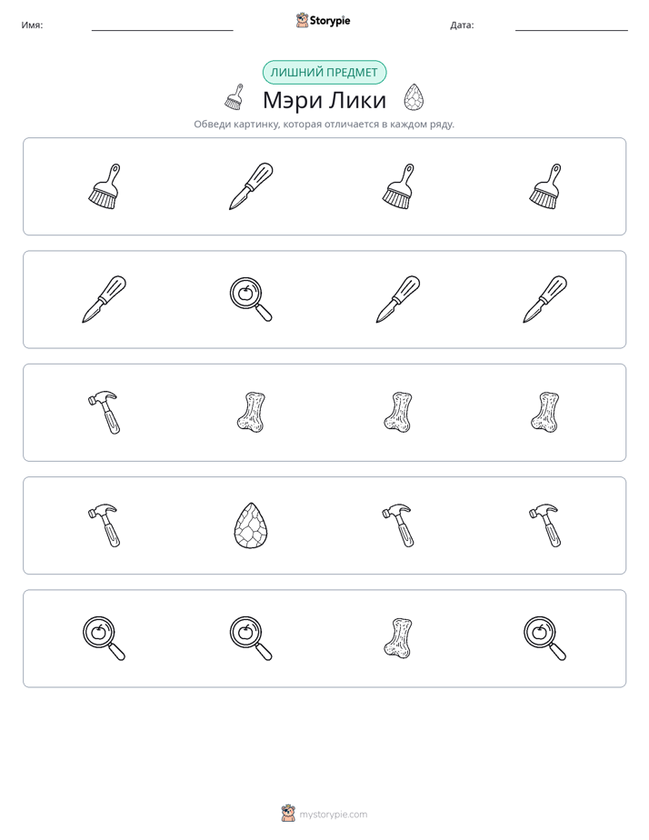Click the ЛИШНИЙ ПРЕДМЕТ green badge
The height and width of the screenshot is (840, 649).
coord(324,73)
